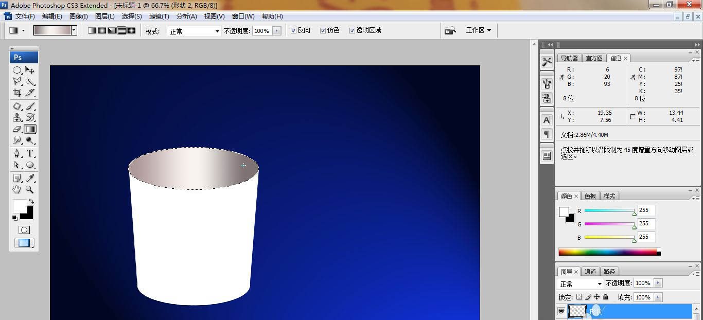Image resolution: width=703 pixels, height=320 pixels.
Task: Select the Notes tool
Action: coord(17,178)
